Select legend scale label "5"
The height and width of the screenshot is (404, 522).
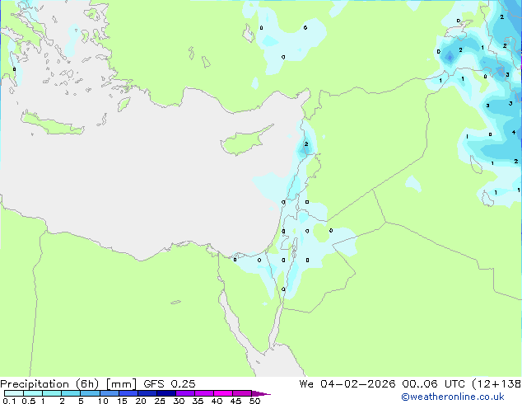coord(81,401)
